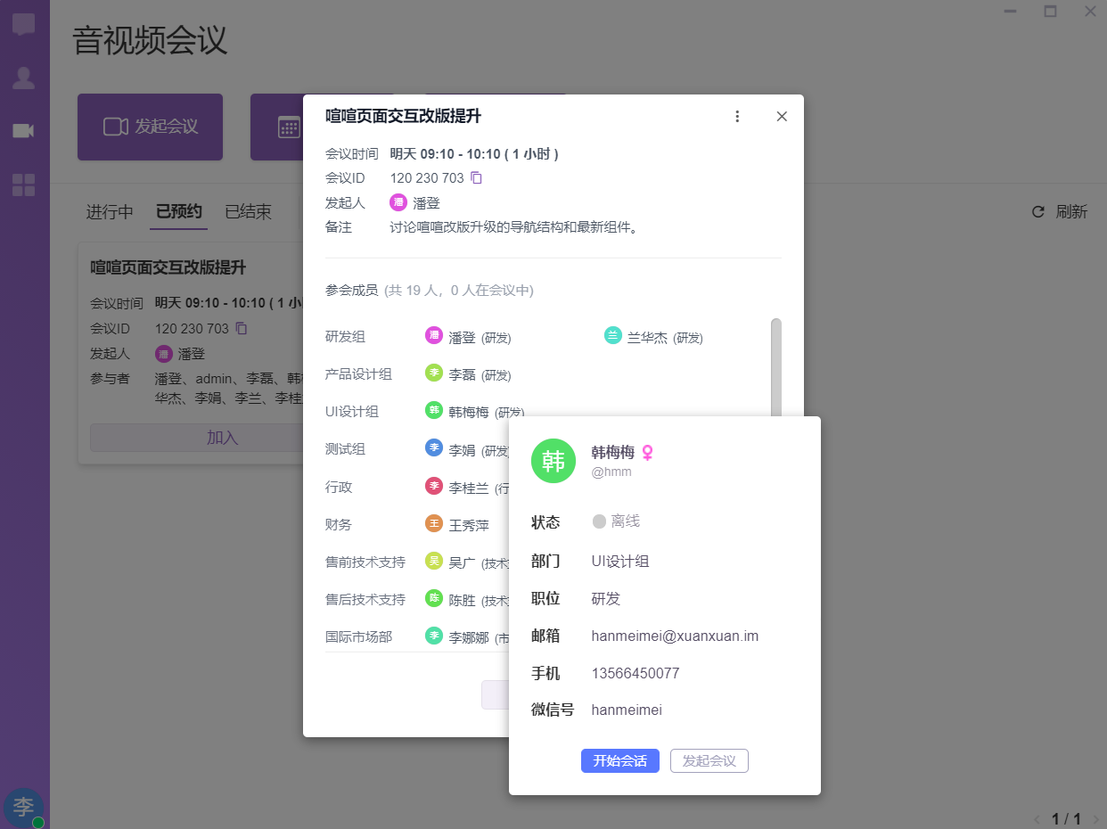The height and width of the screenshot is (829, 1107).
Task: Copy meeting ID on the meeting card
Action: click(241, 329)
